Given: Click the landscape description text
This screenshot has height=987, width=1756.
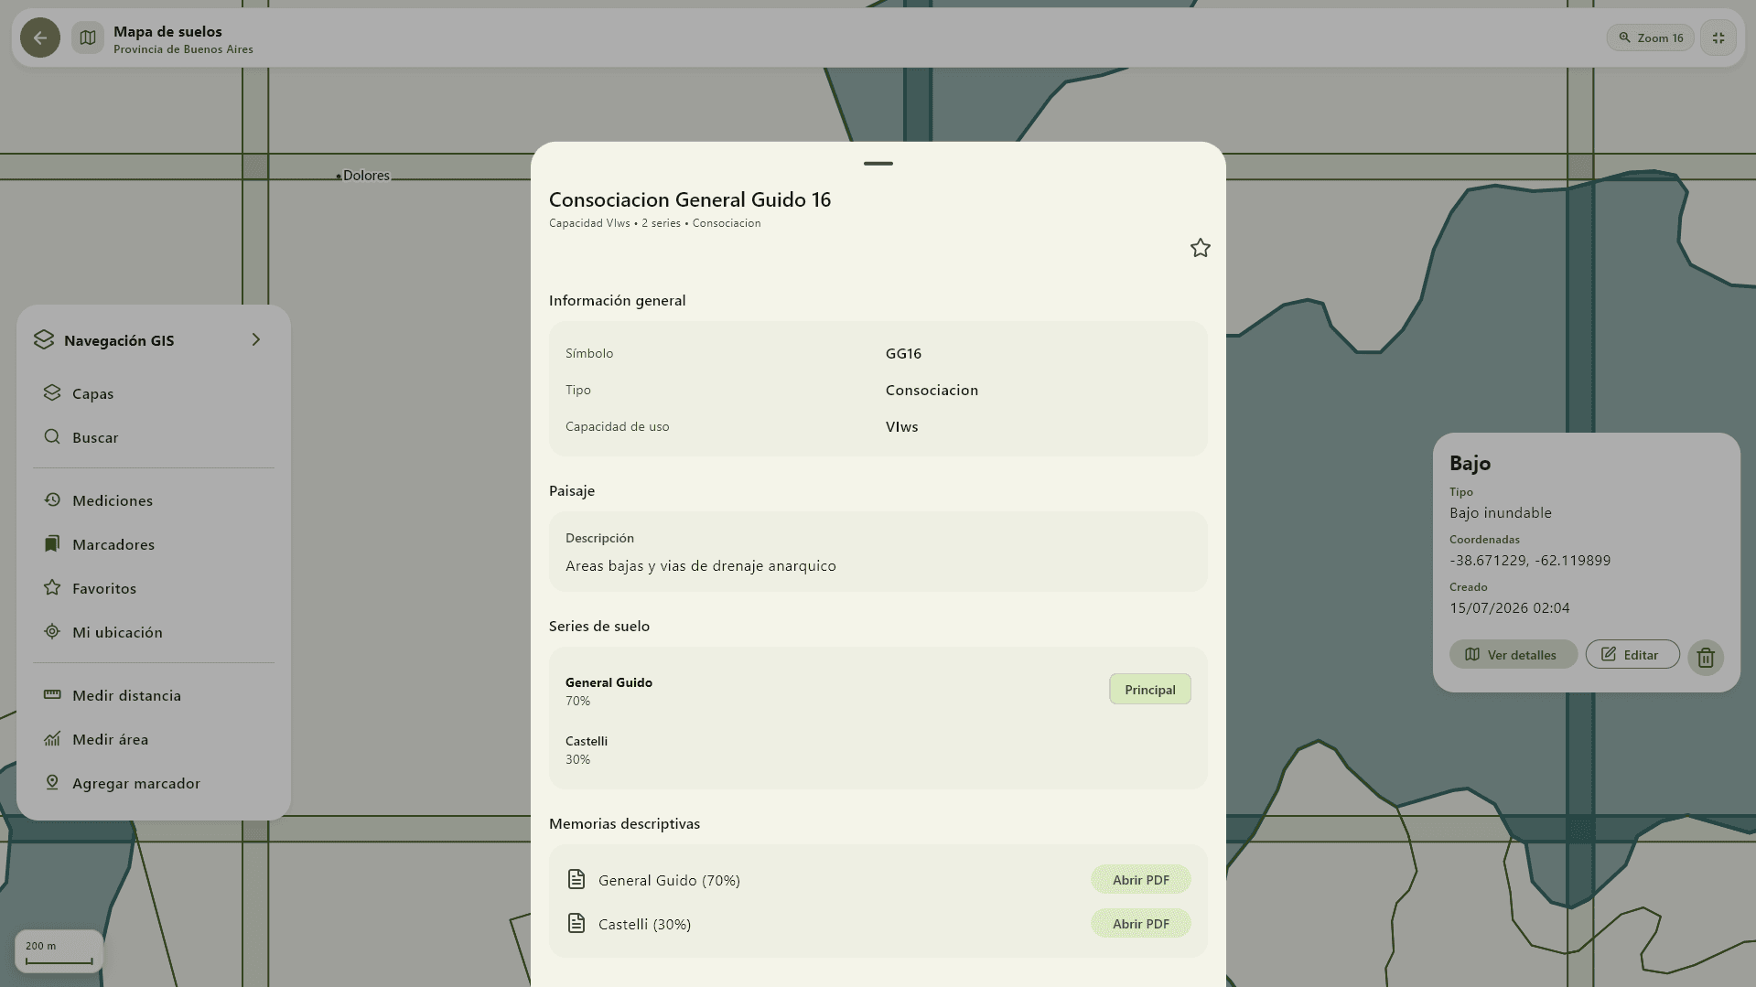Looking at the screenshot, I should tap(701, 565).
